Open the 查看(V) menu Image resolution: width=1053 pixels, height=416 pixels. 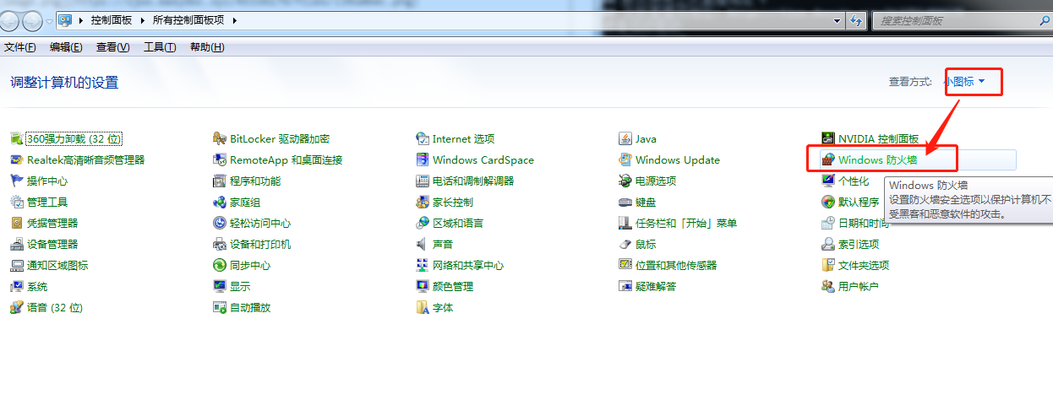113,47
